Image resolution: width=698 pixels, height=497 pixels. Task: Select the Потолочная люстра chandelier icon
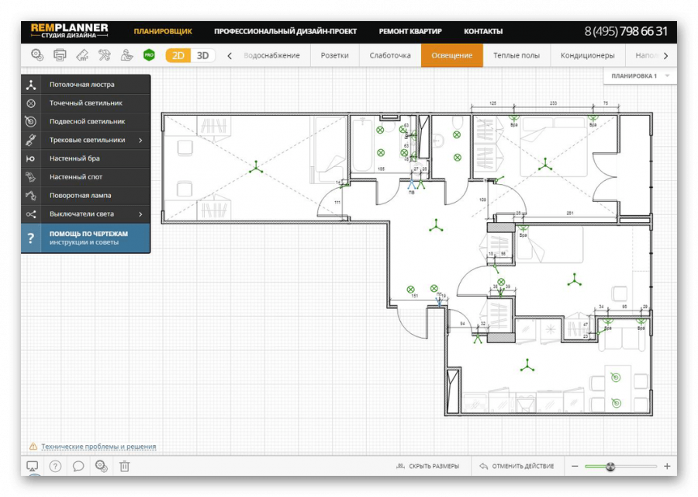coord(31,85)
